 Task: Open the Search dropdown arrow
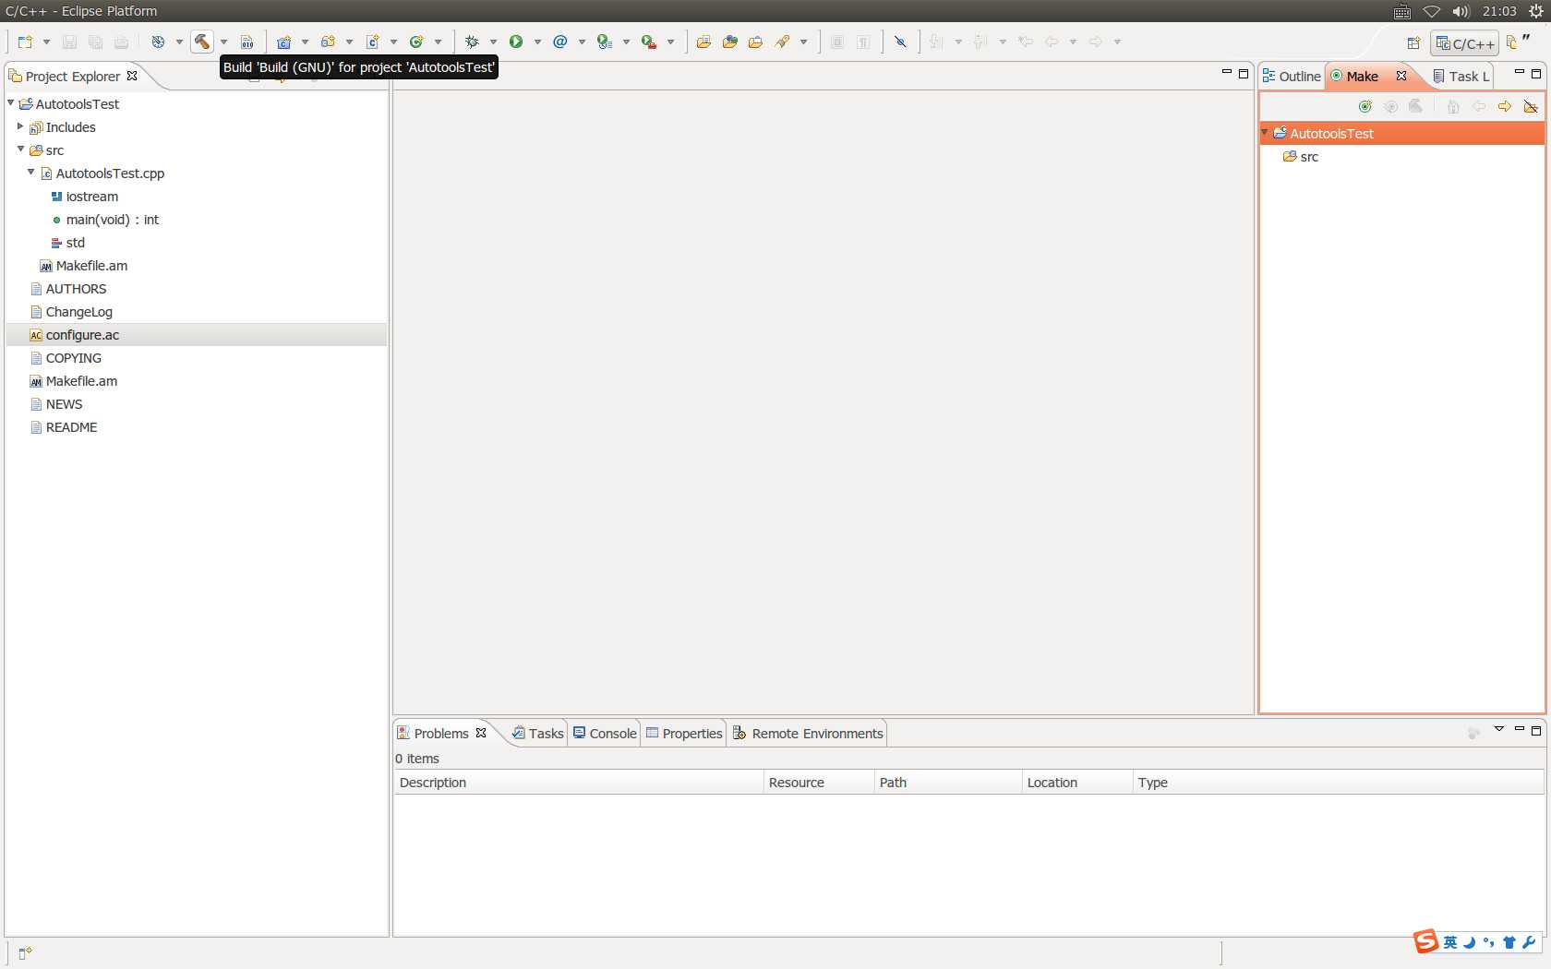click(803, 42)
